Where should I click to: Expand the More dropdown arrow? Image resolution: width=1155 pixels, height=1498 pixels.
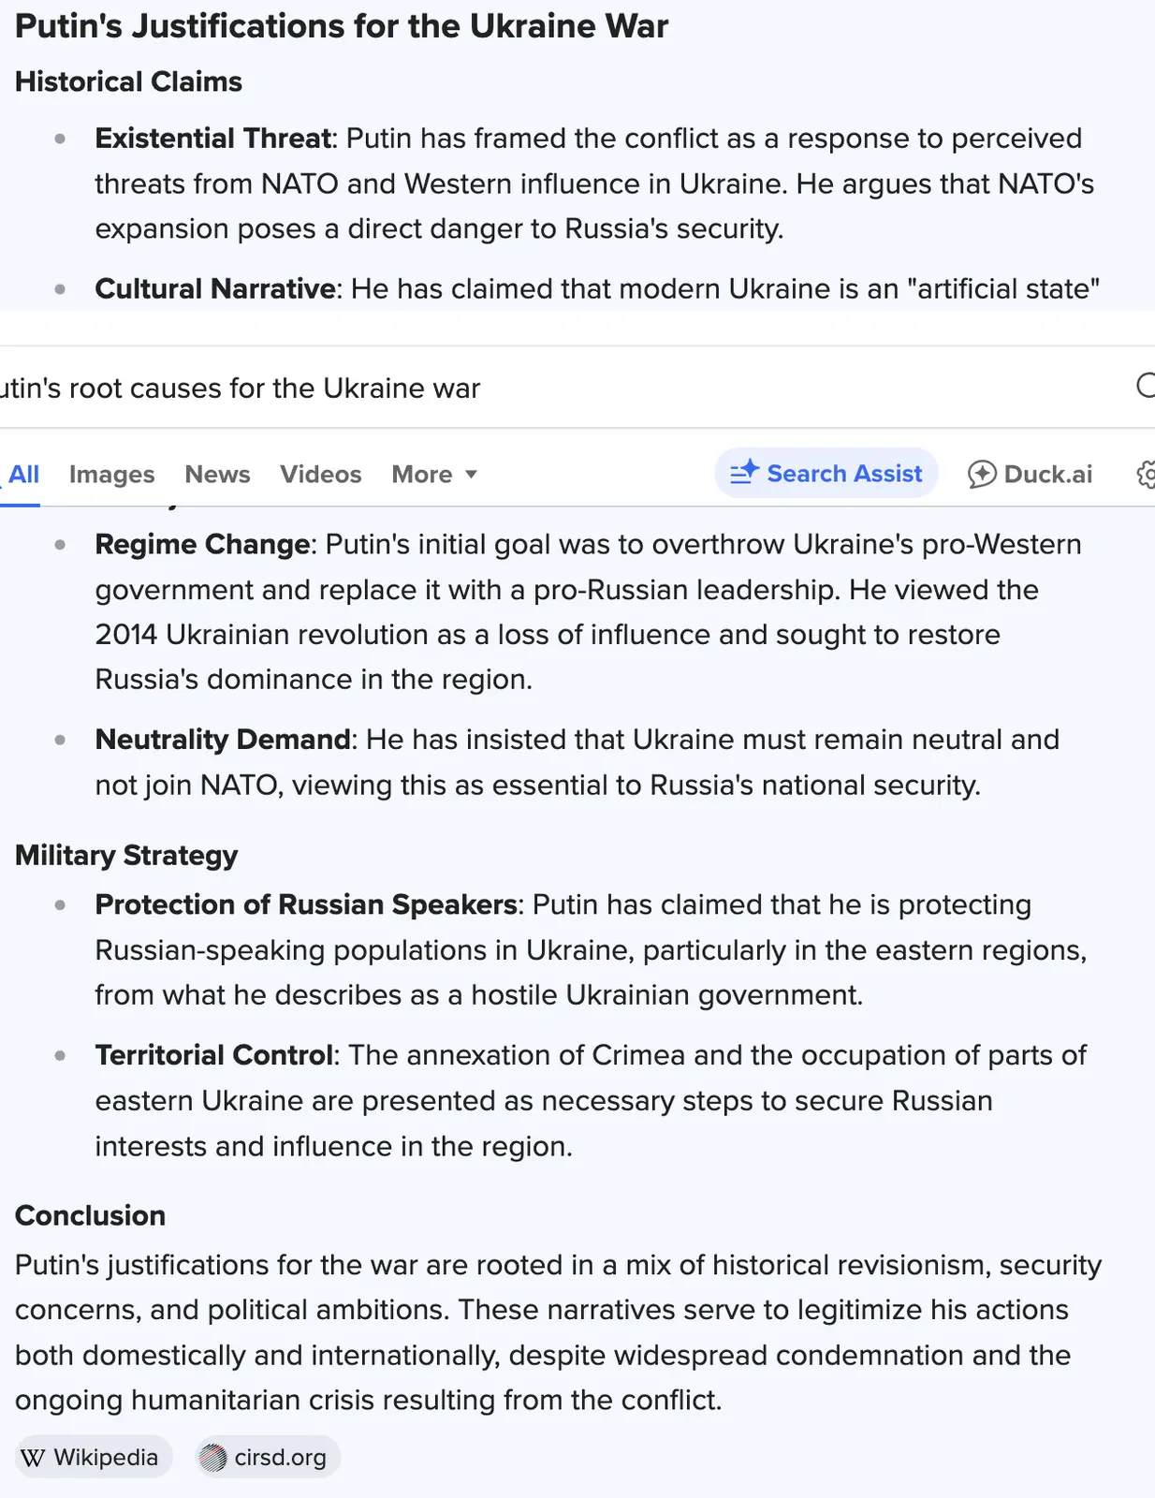pos(472,475)
